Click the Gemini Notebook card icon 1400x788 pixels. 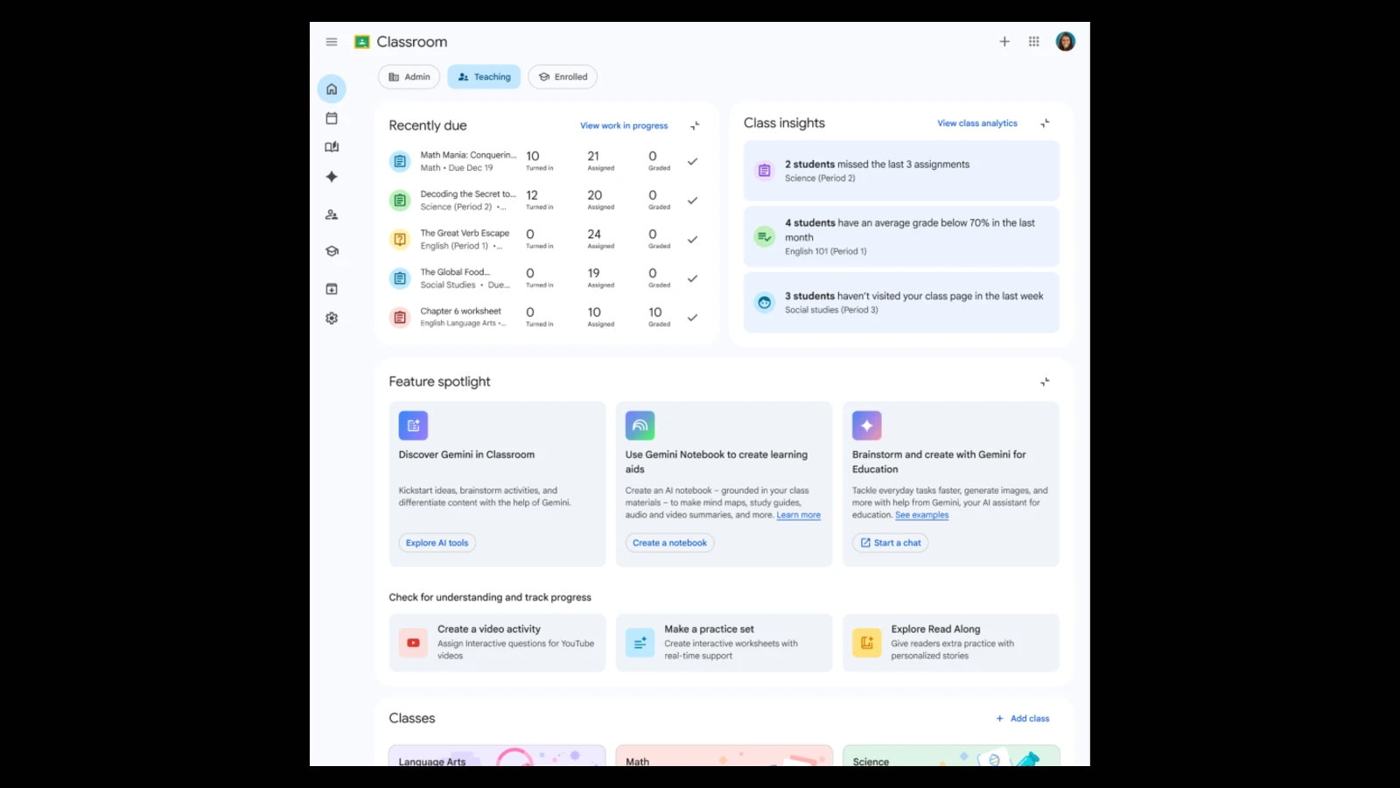pyautogui.click(x=640, y=426)
